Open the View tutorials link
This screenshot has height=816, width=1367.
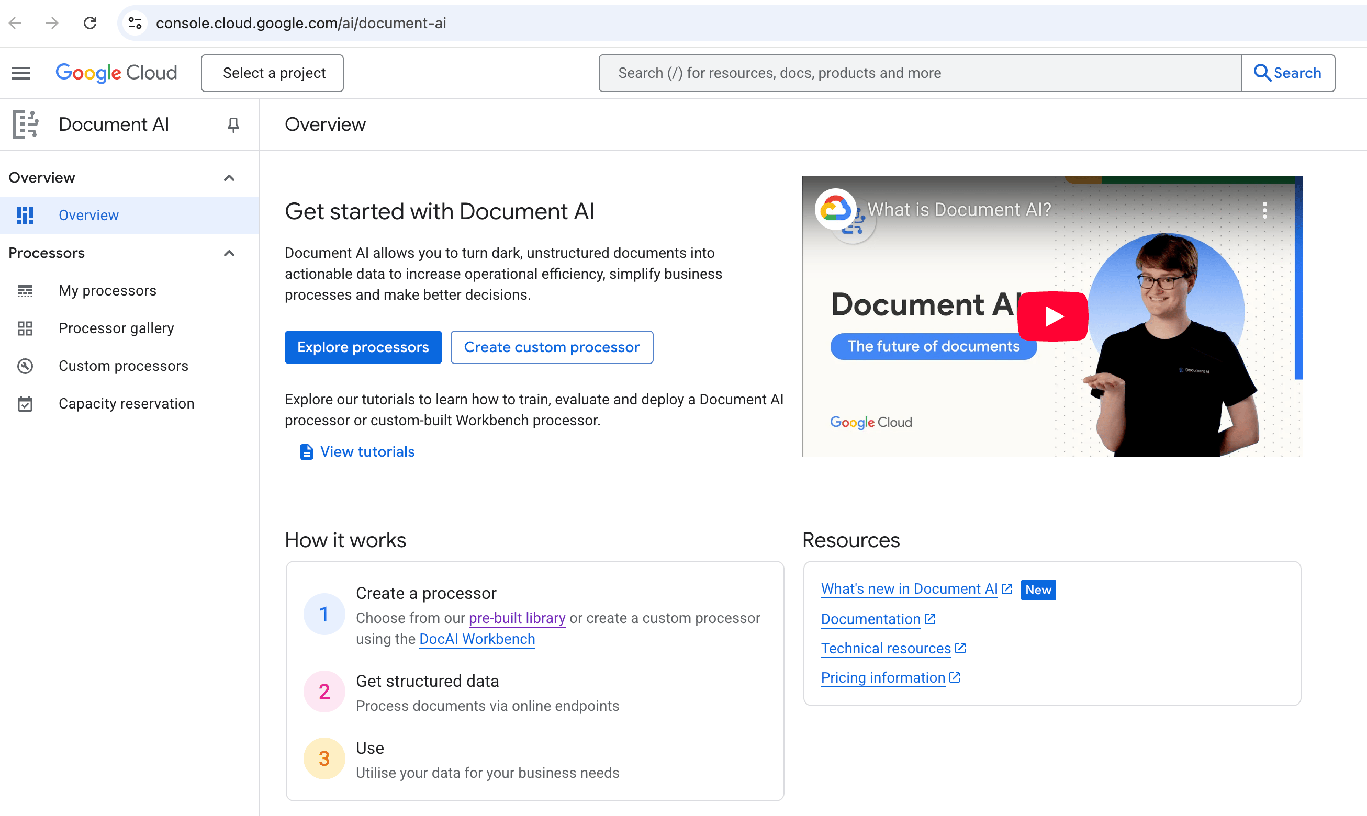[x=367, y=452]
